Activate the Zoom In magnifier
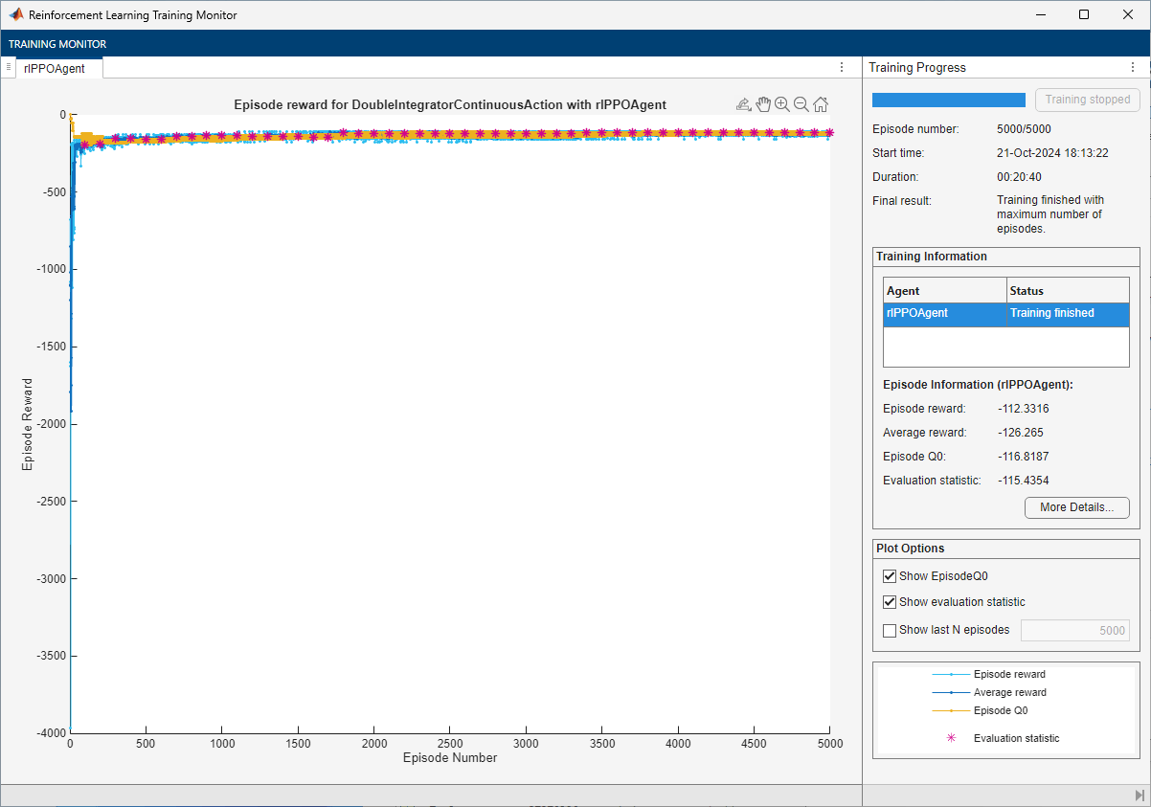This screenshot has width=1151, height=807. (x=782, y=104)
